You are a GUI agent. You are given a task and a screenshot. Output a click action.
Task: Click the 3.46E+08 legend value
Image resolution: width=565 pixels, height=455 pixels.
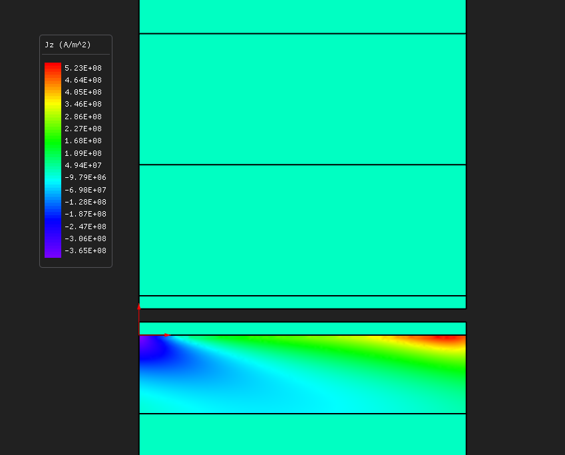coord(83,105)
